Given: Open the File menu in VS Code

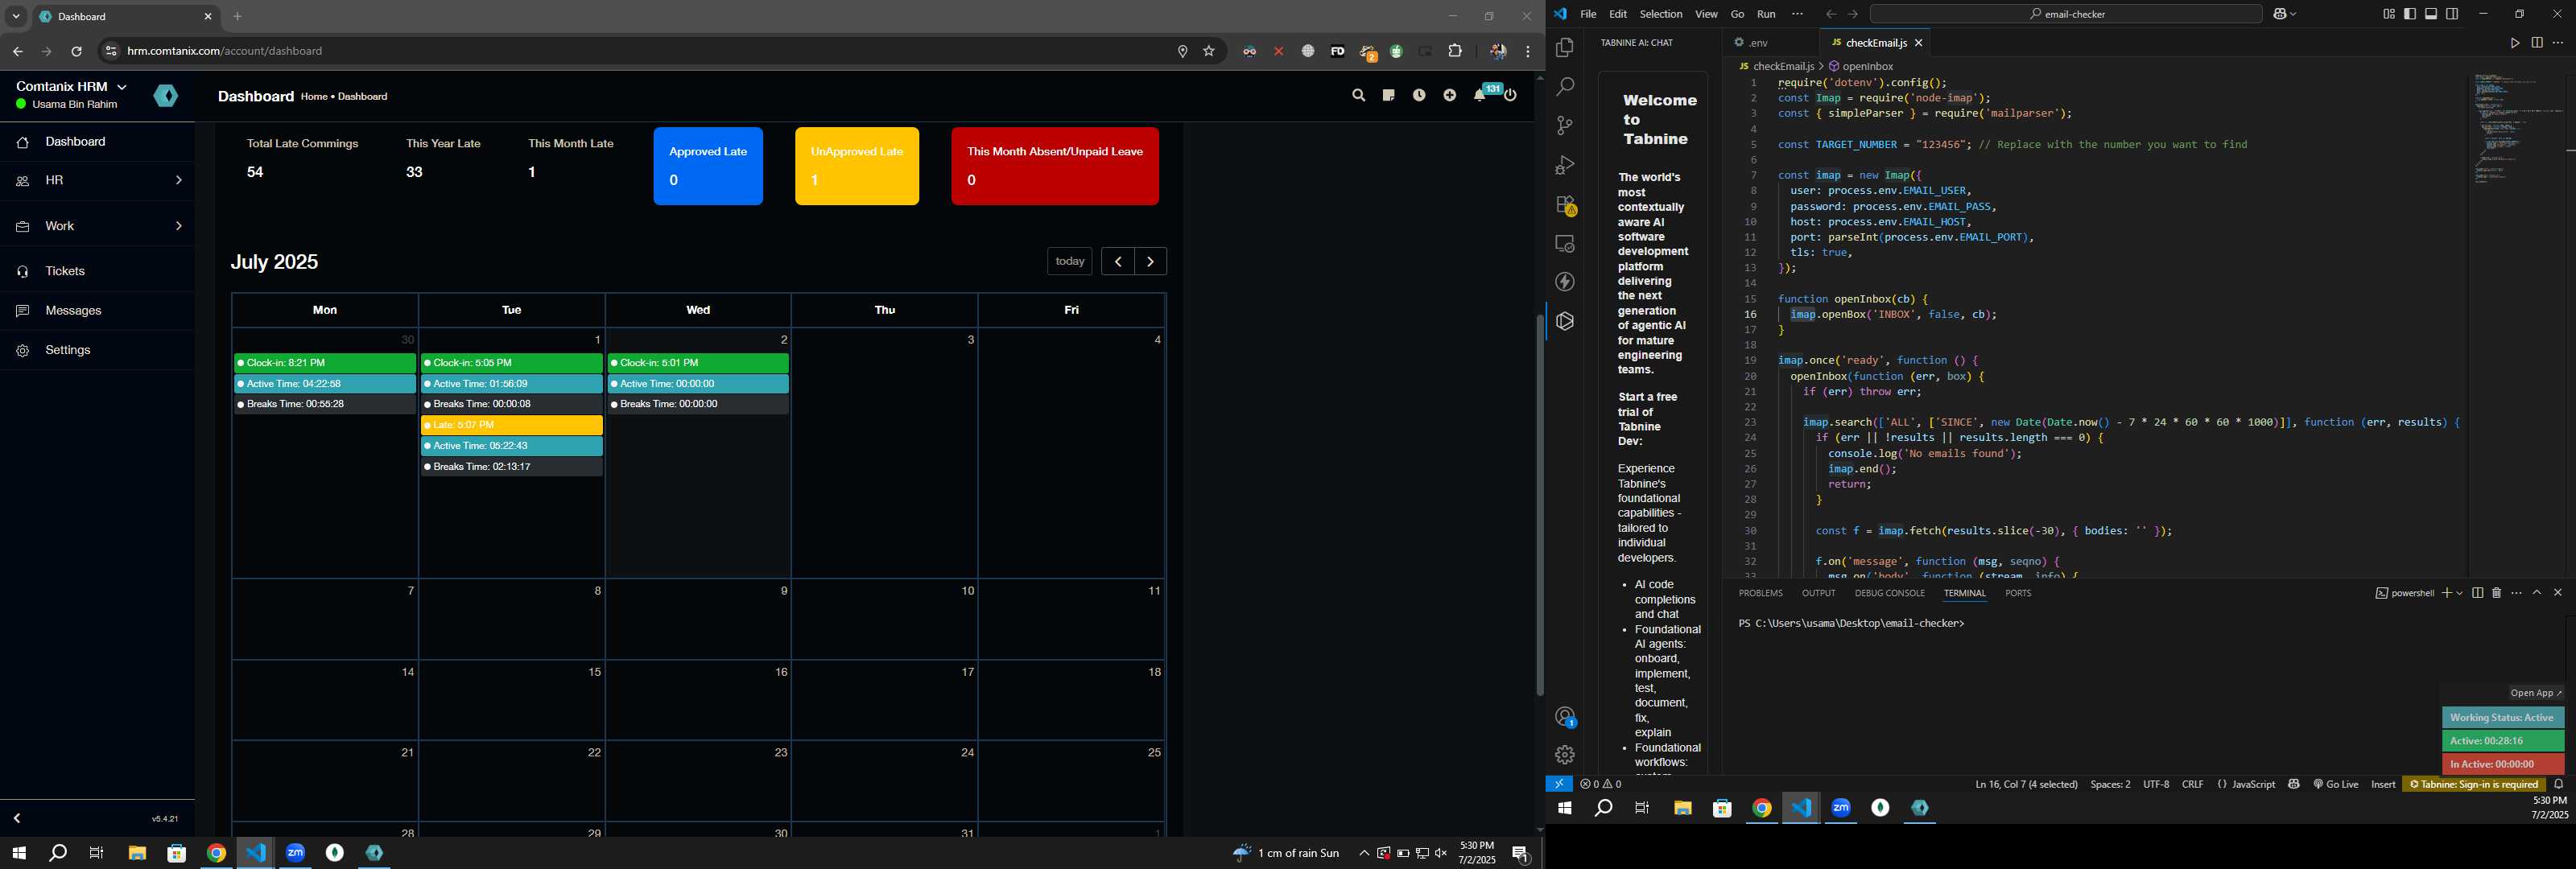Looking at the screenshot, I should pyautogui.click(x=1588, y=14).
